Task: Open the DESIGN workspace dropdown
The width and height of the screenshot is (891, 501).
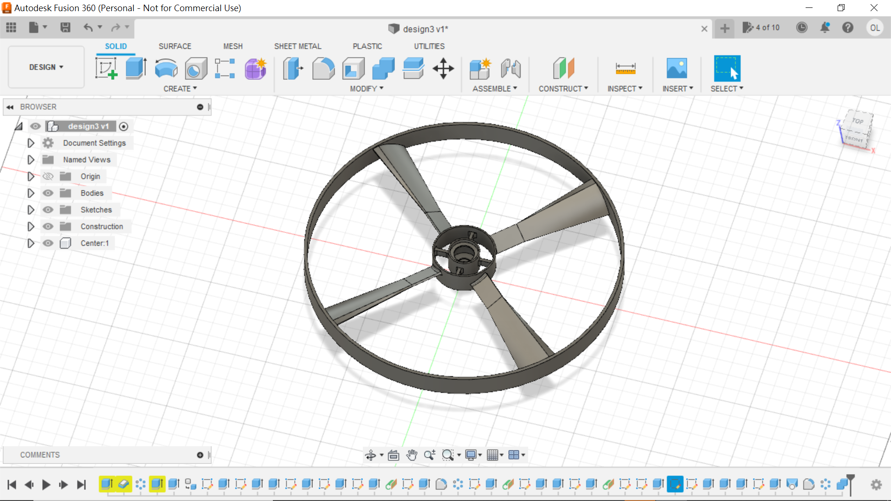Action: [x=46, y=67]
